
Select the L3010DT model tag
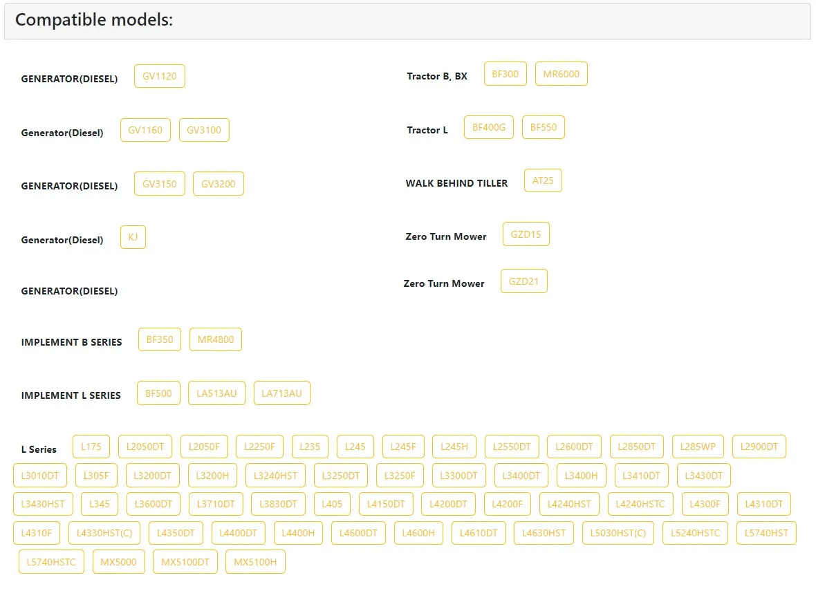(x=40, y=476)
